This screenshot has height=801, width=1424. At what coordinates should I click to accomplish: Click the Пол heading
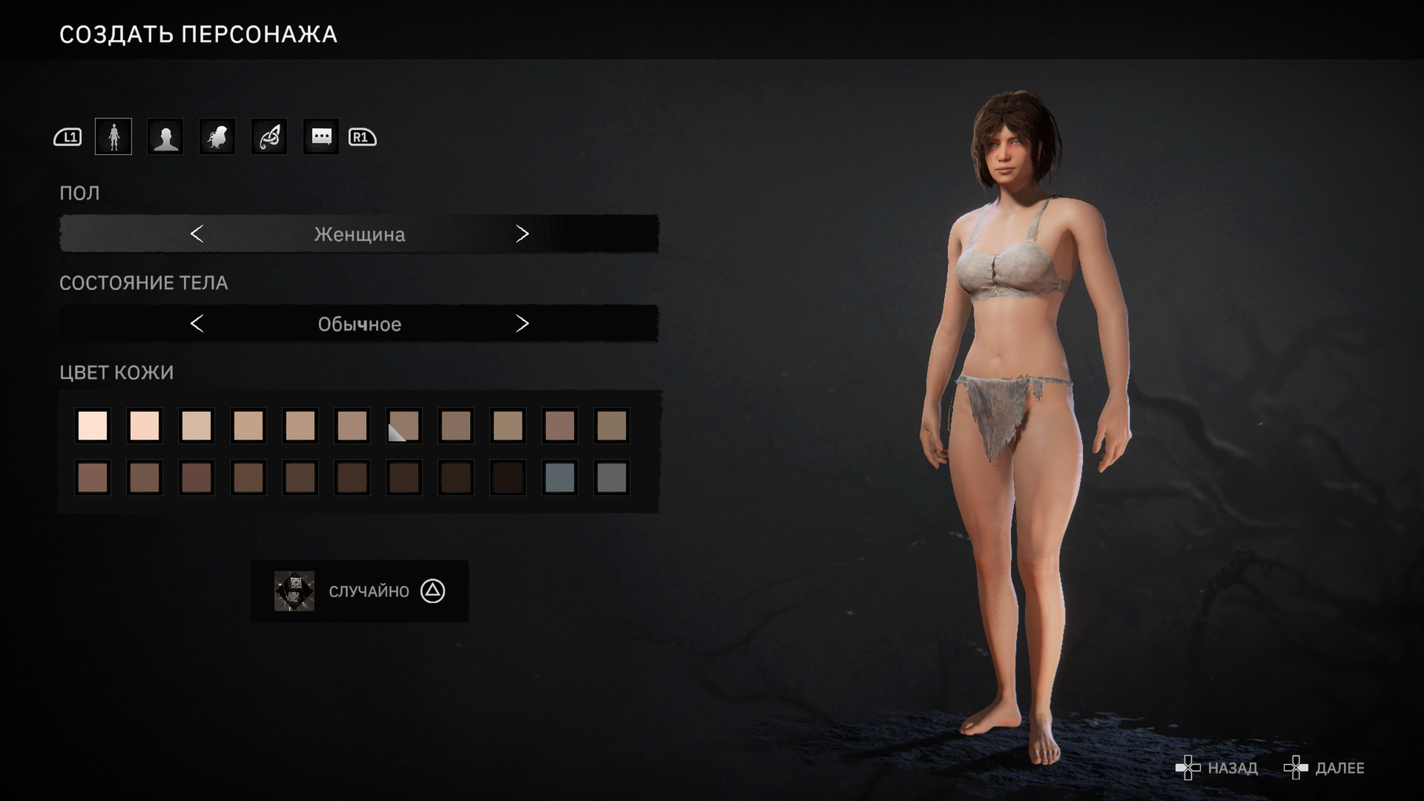tap(79, 193)
